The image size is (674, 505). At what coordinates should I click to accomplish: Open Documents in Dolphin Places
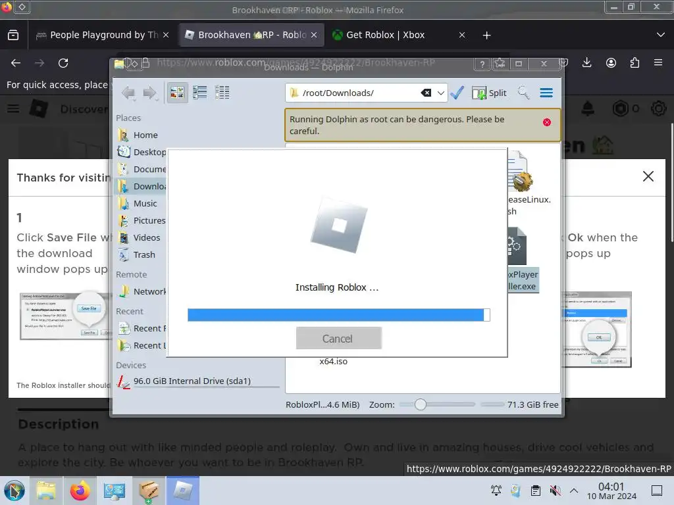tap(142, 169)
